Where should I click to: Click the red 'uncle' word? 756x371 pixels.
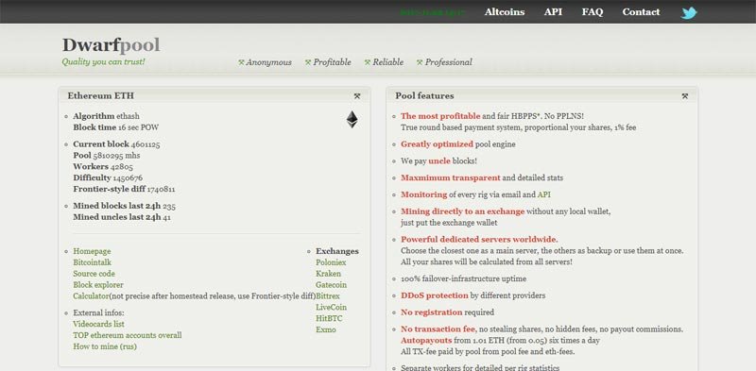[x=439, y=160]
